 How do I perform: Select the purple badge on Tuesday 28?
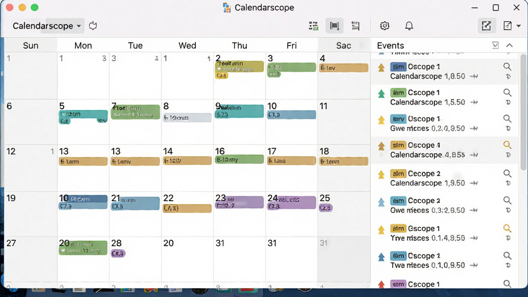pos(118,253)
